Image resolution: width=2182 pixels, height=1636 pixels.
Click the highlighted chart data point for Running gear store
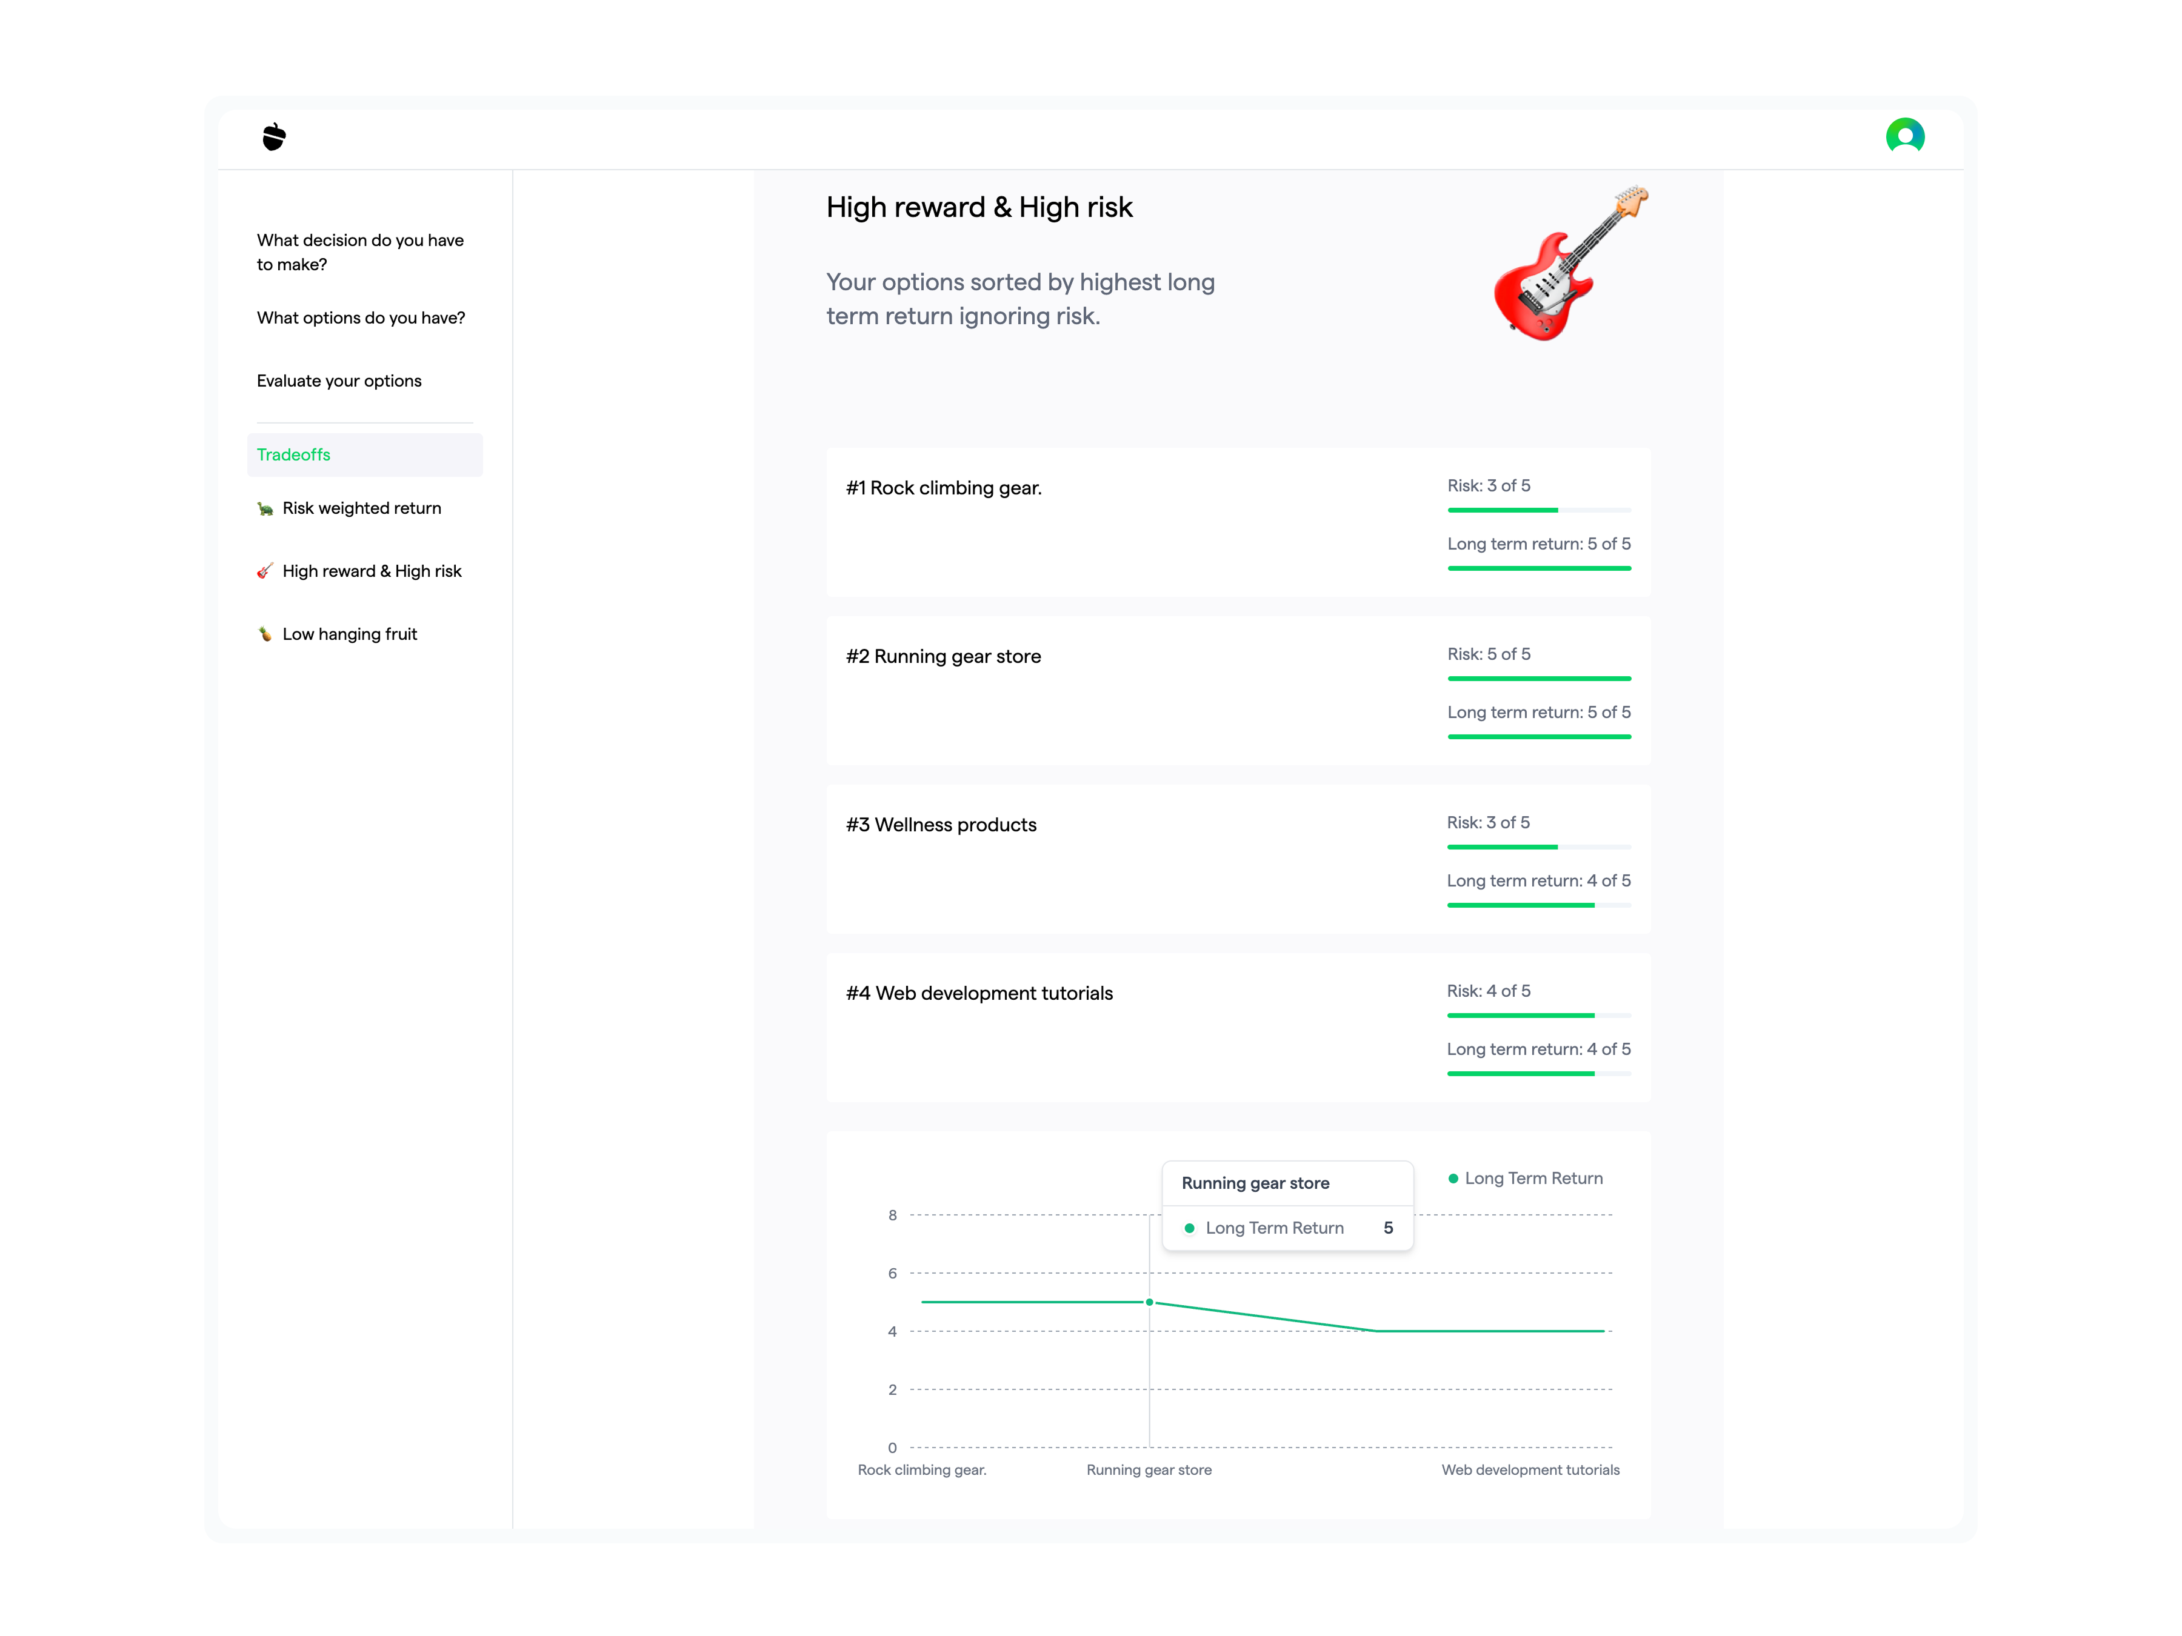pos(1149,1303)
